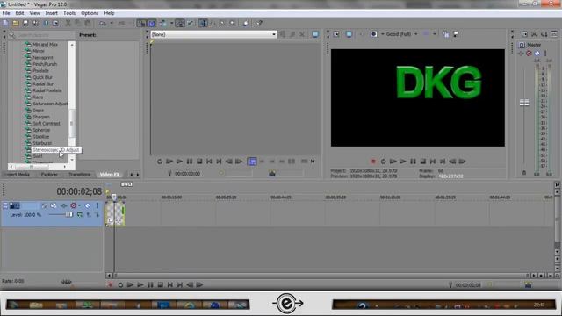Save preview snapshot to file icon
The width and height of the screenshot is (562, 316).
click(456, 34)
